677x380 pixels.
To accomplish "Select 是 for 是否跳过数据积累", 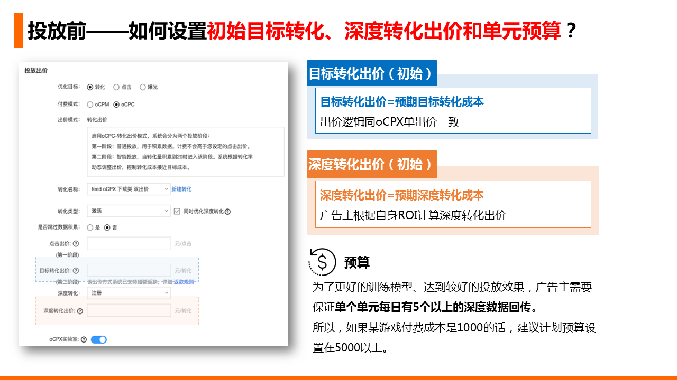I will pos(90,227).
